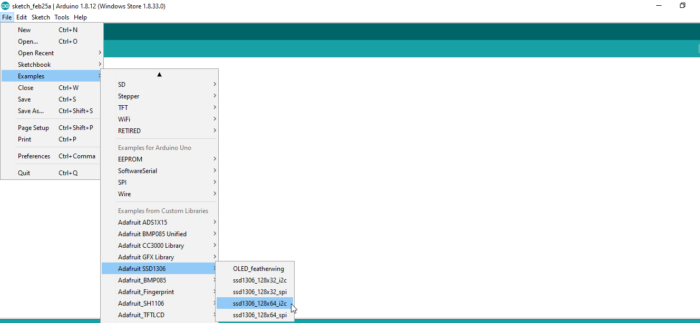Expand Adafruit BMP085 Unified examples
Screen dimensions: 700x323
pyautogui.click(x=159, y=234)
